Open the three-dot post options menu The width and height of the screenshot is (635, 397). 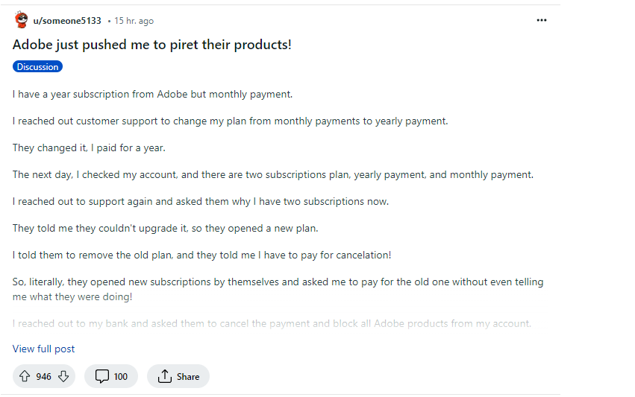[x=542, y=20]
